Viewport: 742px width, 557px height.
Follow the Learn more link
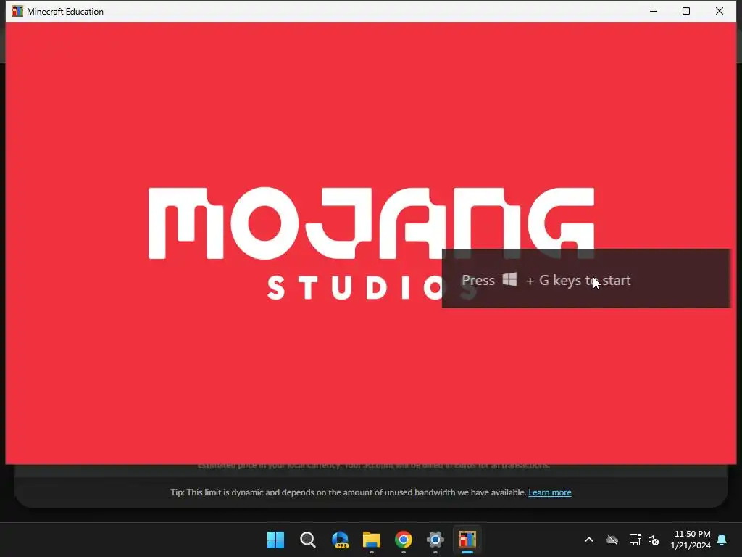(x=550, y=492)
